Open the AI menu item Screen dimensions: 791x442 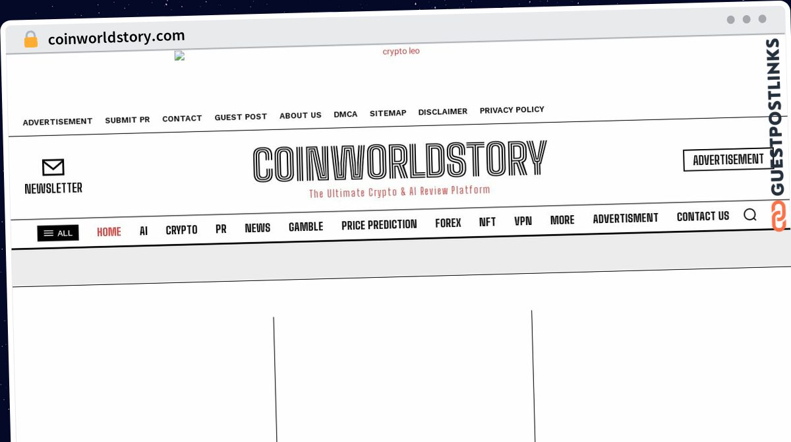(144, 231)
